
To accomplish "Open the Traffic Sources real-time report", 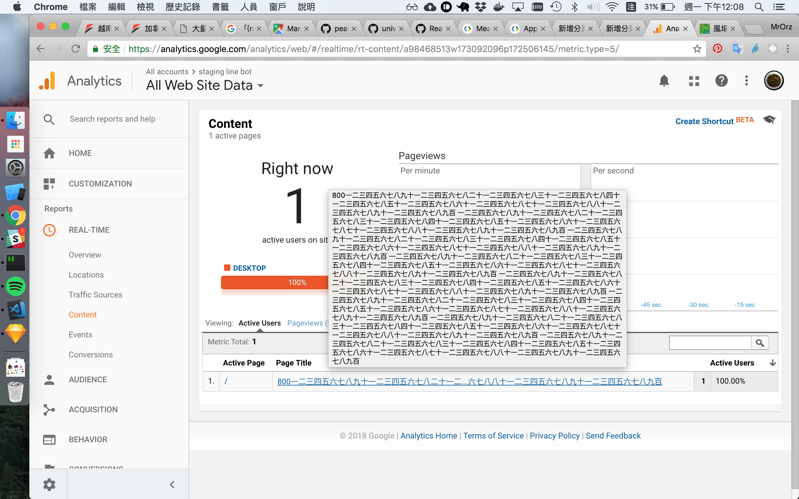I will (x=96, y=295).
